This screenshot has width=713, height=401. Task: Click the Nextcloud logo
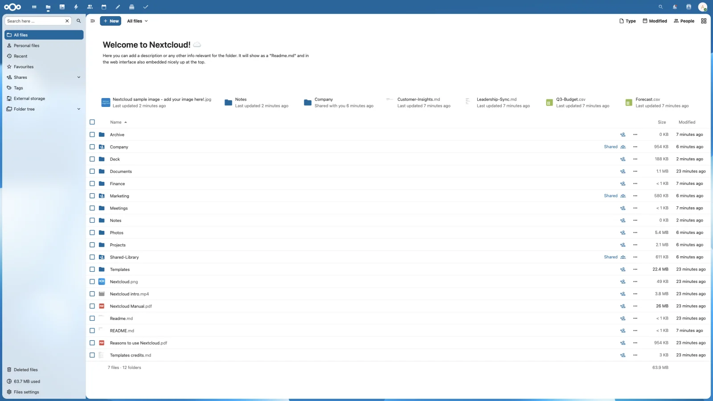click(x=12, y=7)
